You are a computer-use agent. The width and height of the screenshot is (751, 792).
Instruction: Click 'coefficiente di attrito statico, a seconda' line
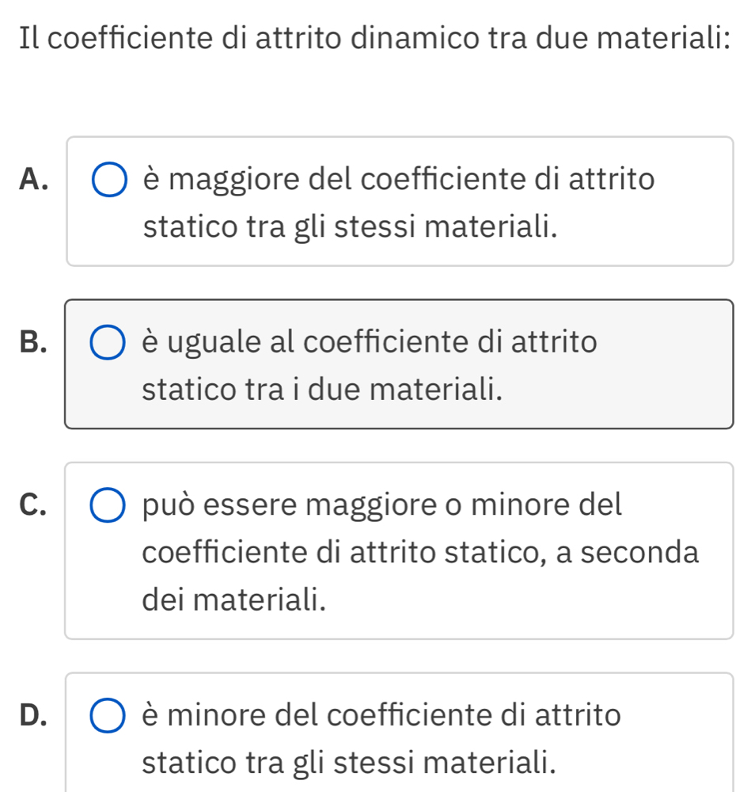(x=421, y=553)
